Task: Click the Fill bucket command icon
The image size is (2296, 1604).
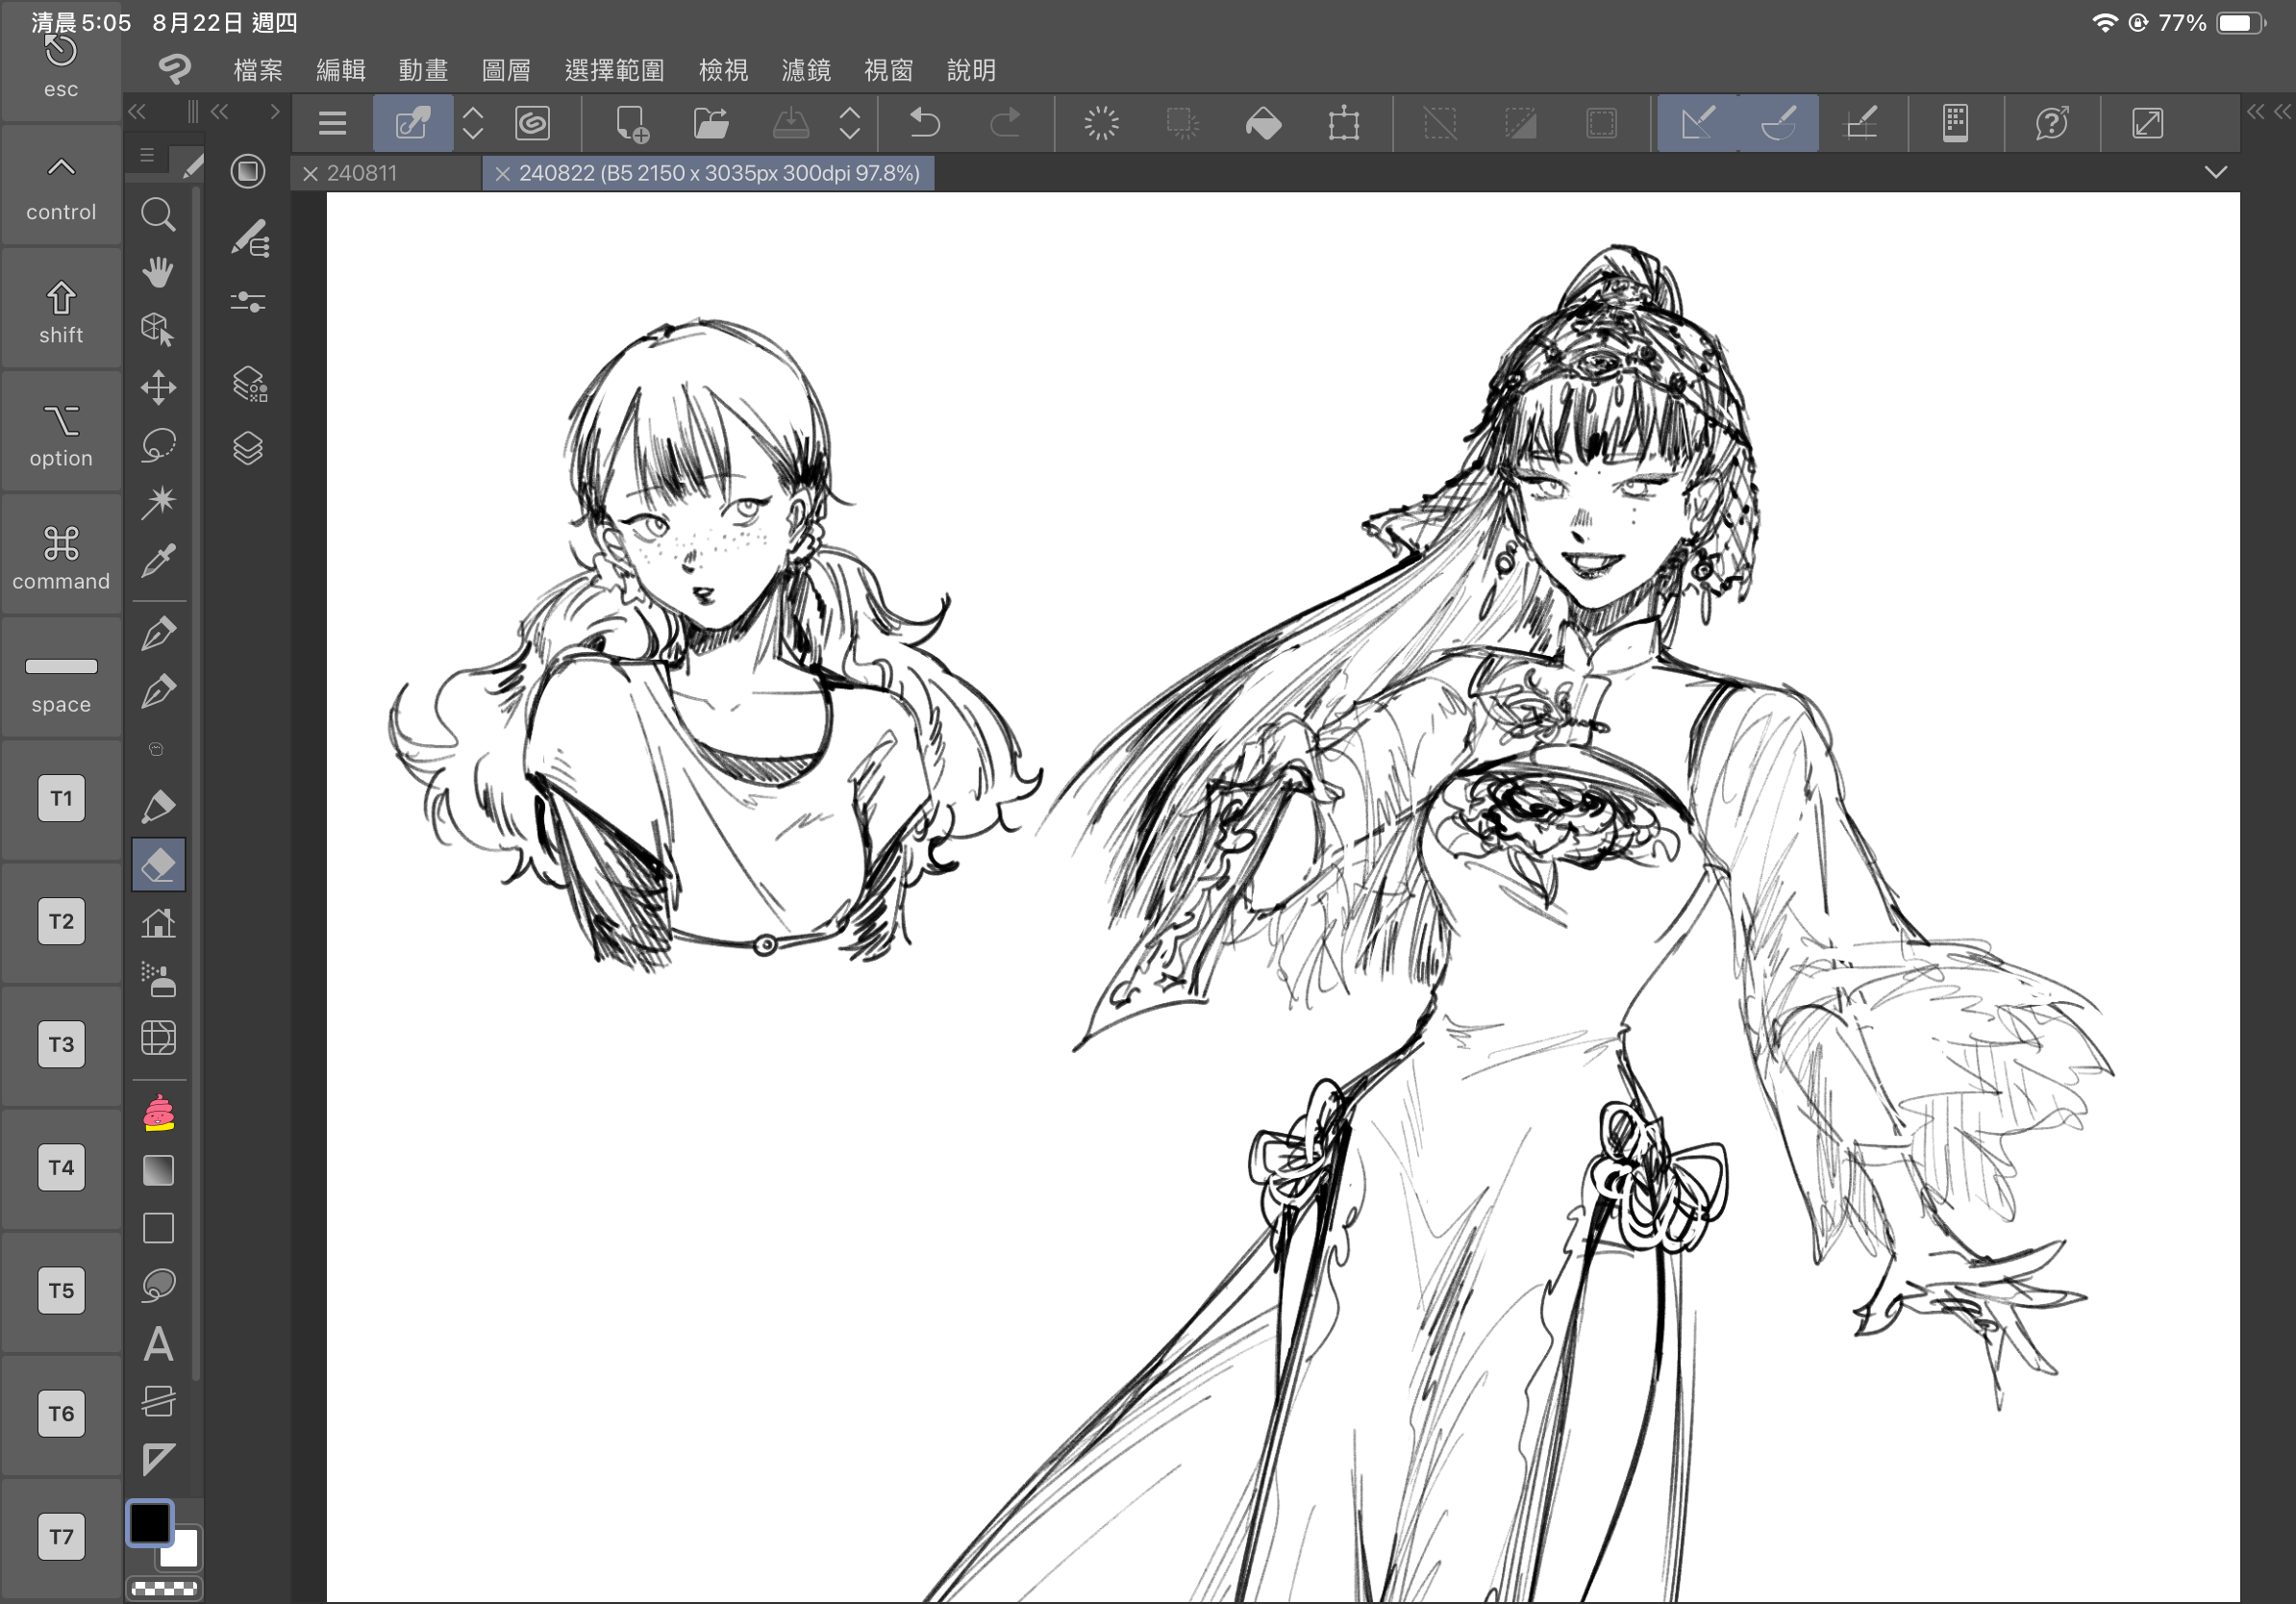Action: tap(1264, 123)
